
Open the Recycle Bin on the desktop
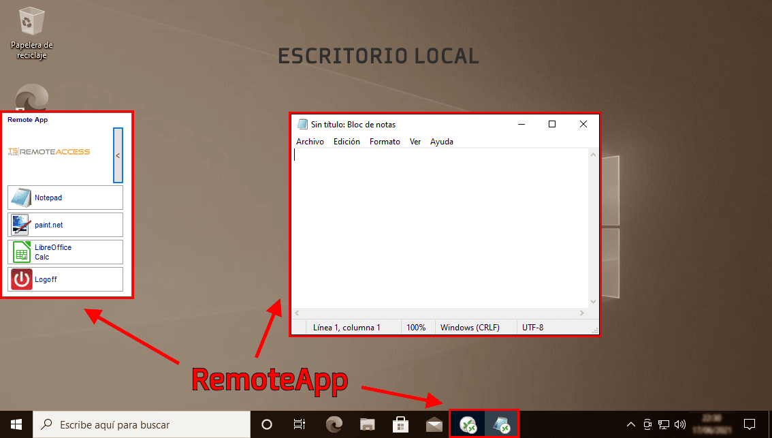point(30,20)
